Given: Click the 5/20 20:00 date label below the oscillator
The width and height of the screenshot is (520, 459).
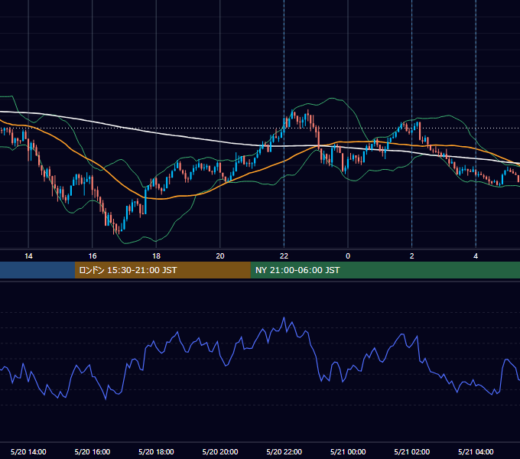Looking at the screenshot, I should 220,451.
